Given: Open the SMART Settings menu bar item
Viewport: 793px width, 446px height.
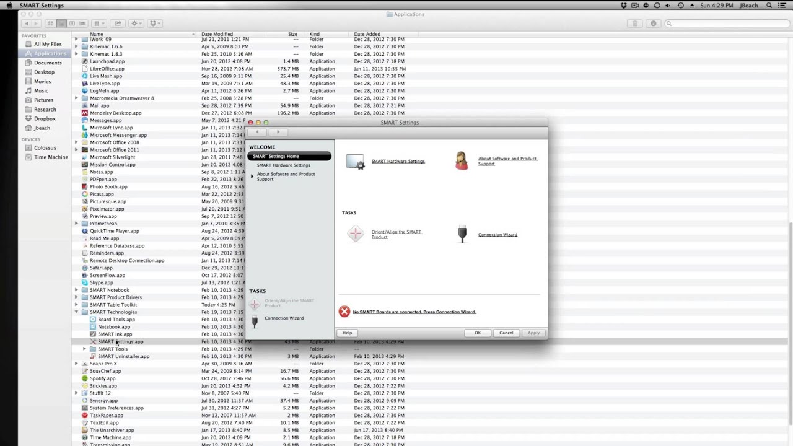Looking at the screenshot, I should 42,6.
